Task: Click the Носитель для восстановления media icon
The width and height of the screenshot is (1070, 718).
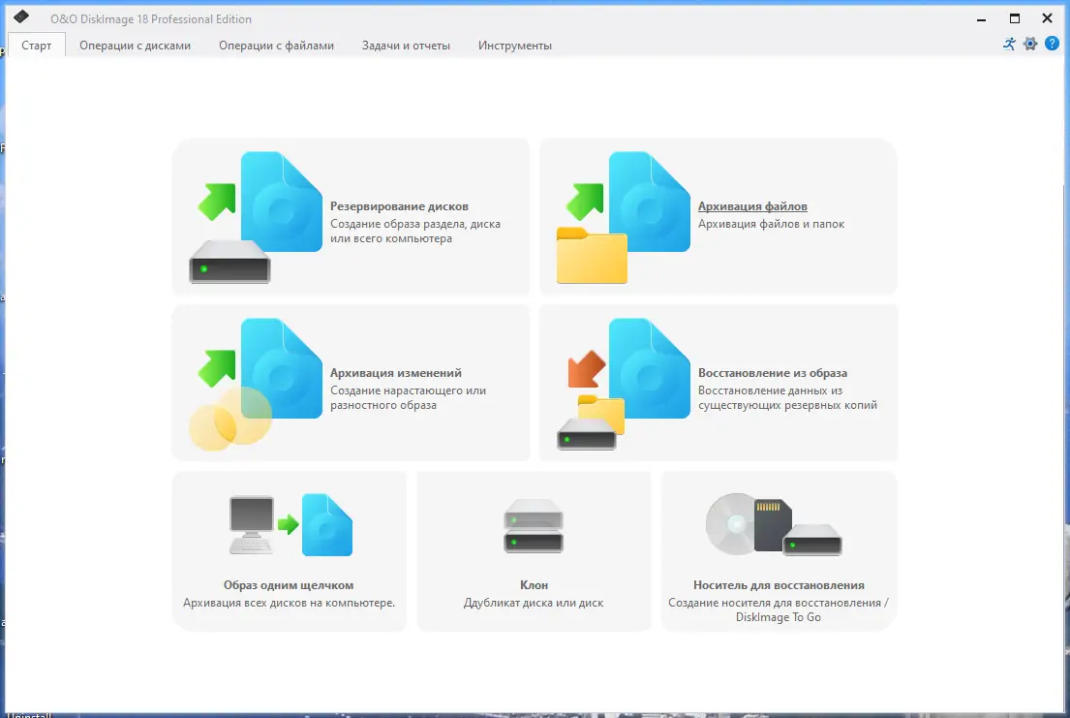Action: tap(774, 524)
